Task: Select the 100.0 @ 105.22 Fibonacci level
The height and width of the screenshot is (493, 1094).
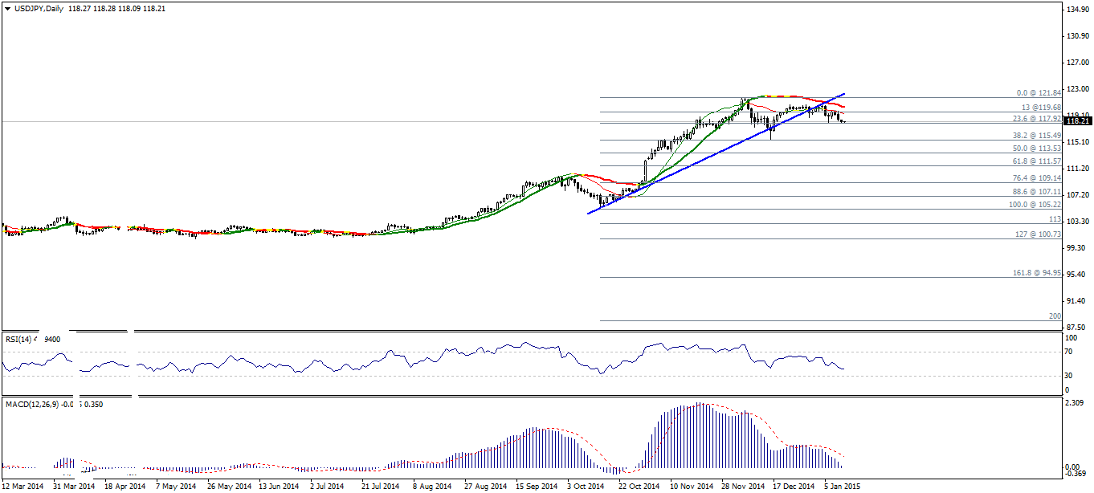Action: point(1035,205)
